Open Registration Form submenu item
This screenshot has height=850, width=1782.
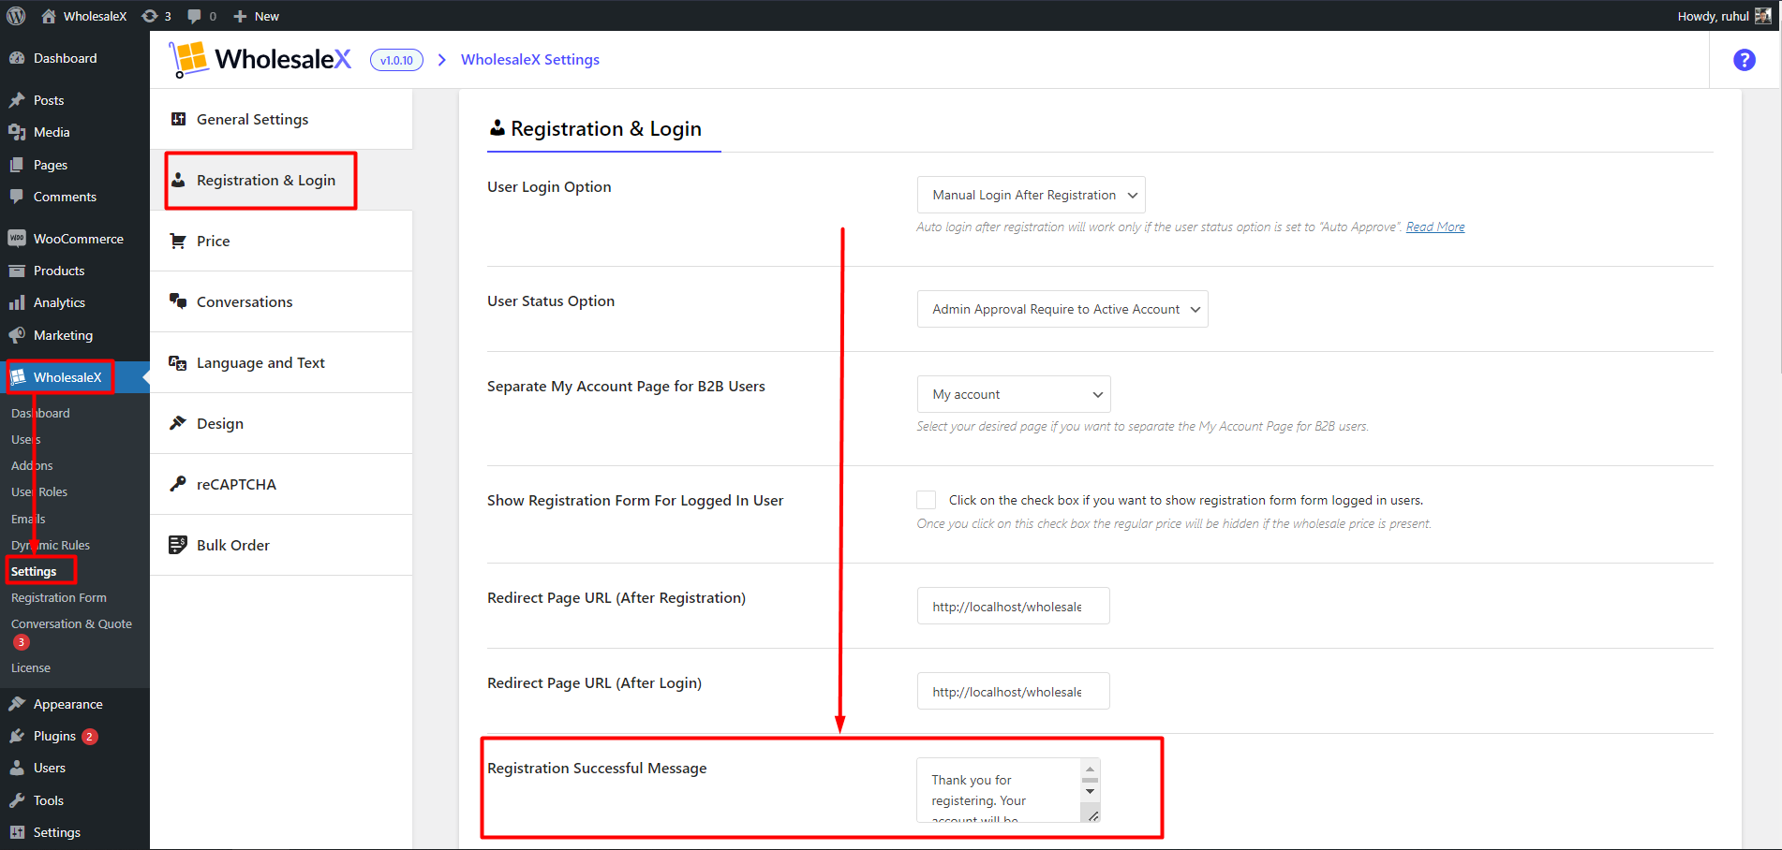pyautogui.click(x=59, y=597)
